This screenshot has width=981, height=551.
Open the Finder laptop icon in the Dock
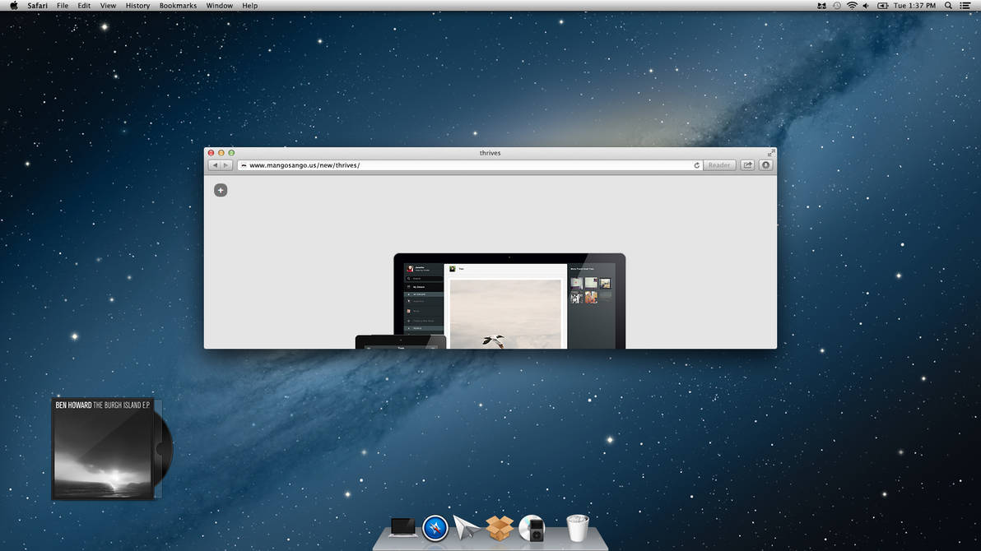click(x=402, y=528)
